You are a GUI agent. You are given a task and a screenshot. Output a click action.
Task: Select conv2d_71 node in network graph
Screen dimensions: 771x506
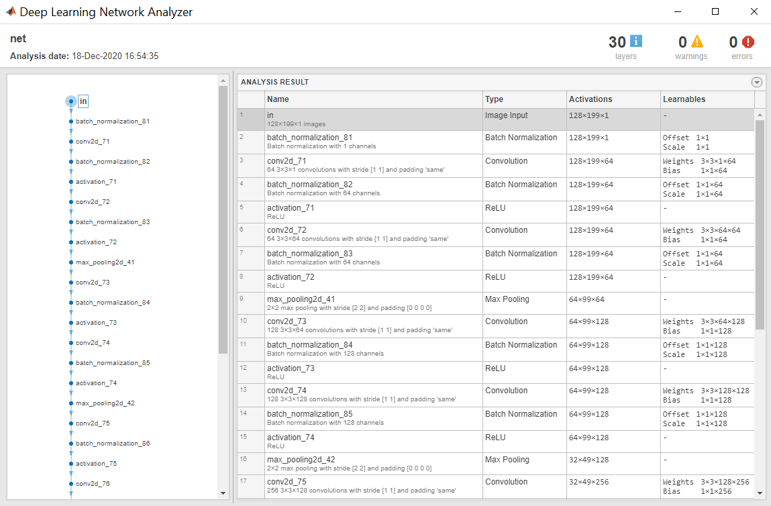[93, 142]
